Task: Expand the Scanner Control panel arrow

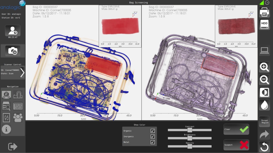Action: 23,72
